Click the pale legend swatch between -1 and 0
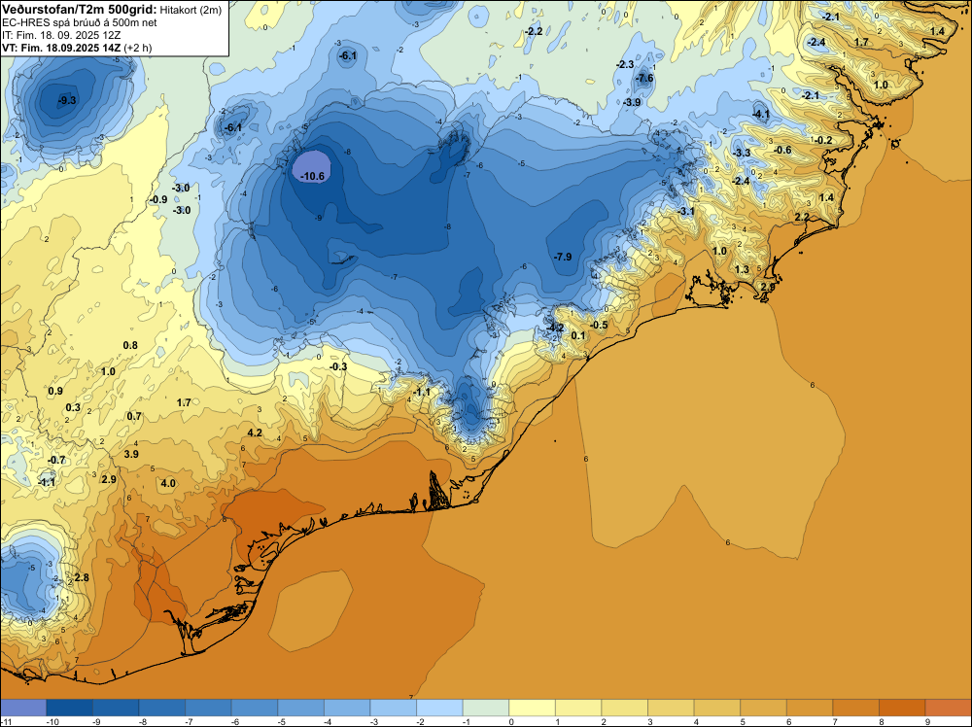Image resolution: width=972 pixels, height=727 pixels. pyautogui.click(x=486, y=708)
